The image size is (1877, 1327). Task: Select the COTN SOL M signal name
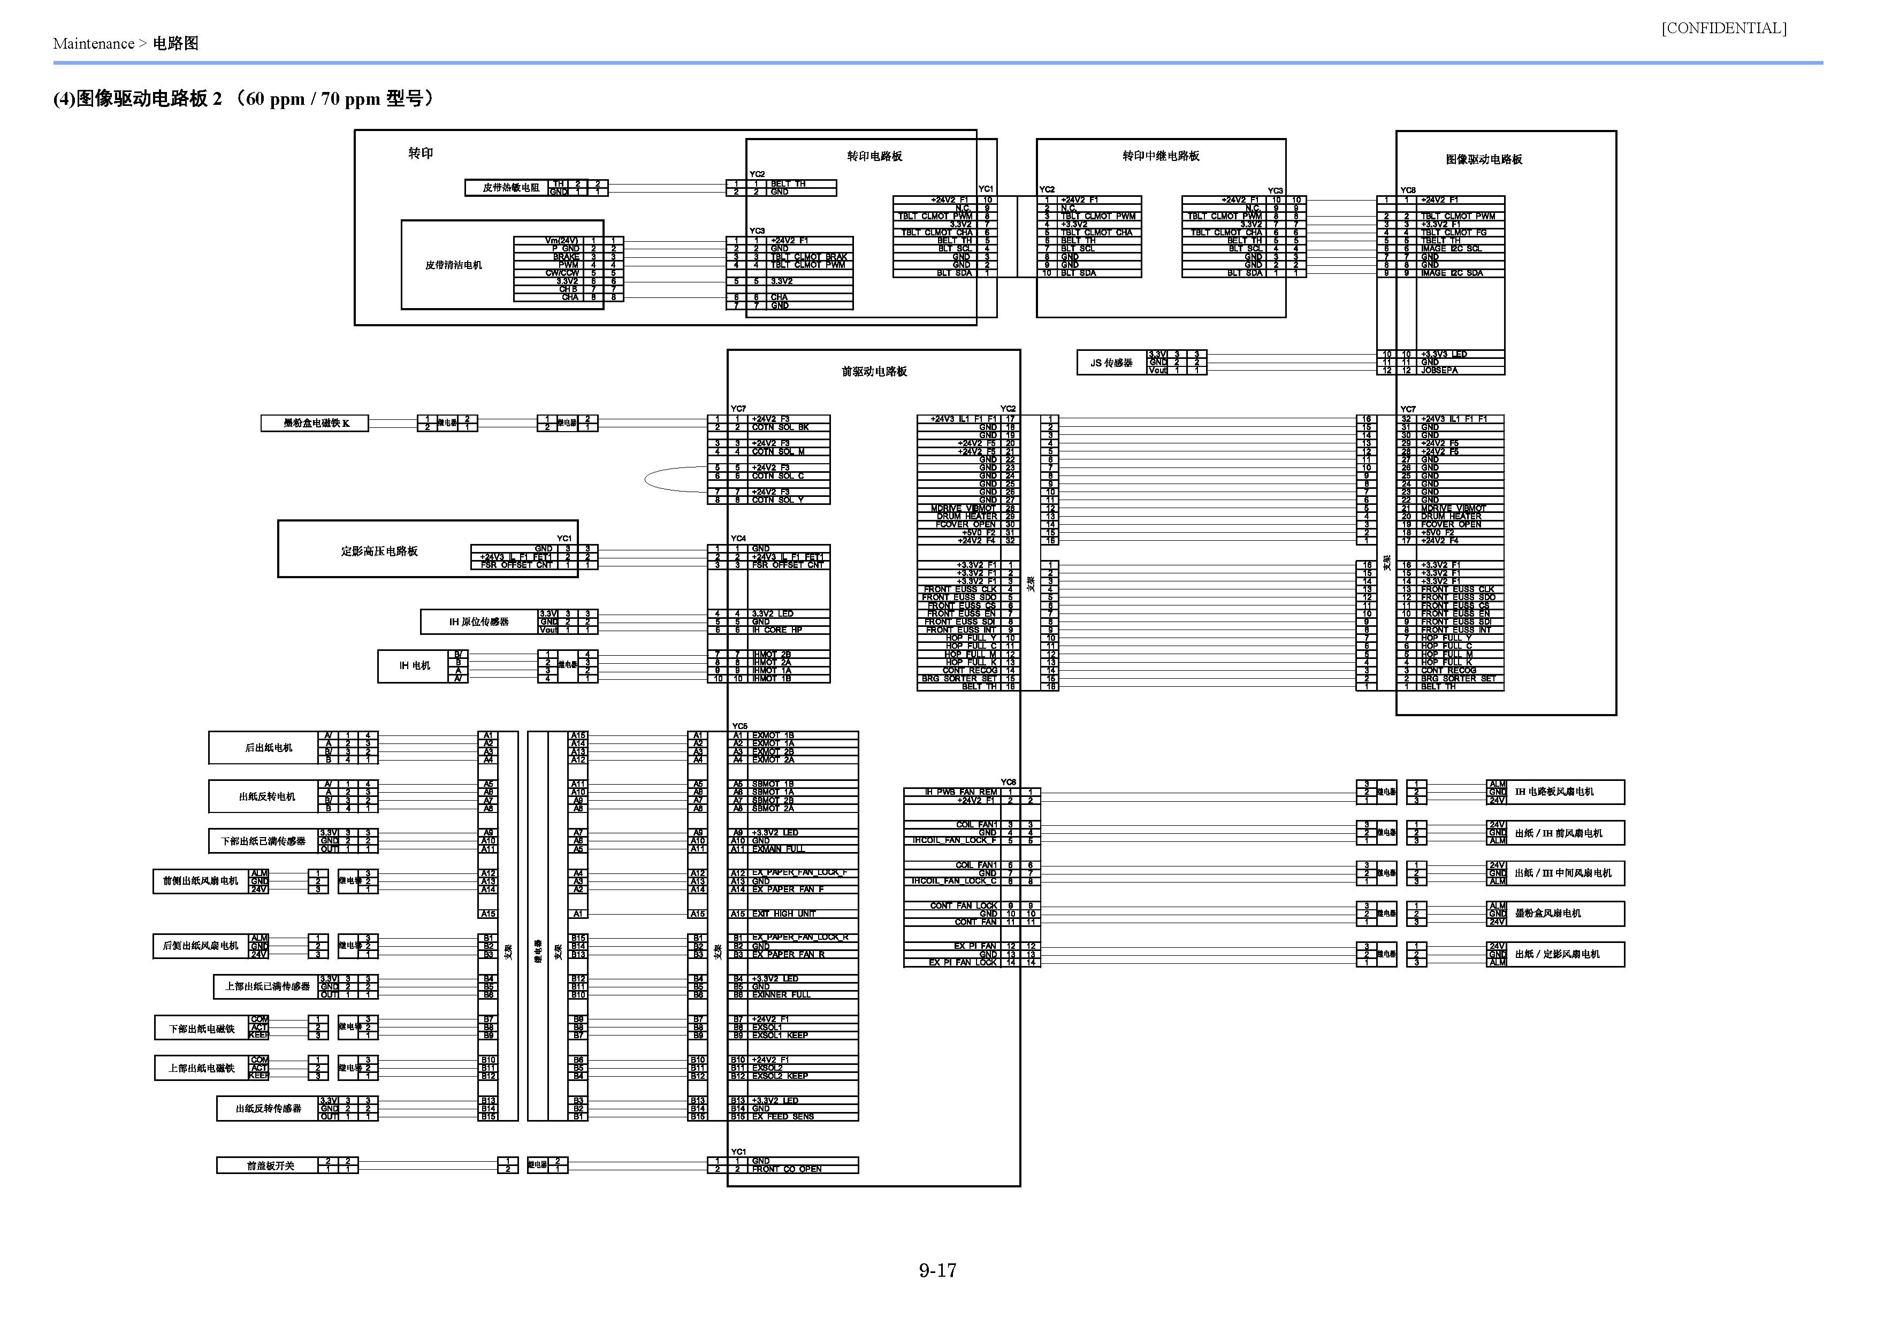[779, 452]
